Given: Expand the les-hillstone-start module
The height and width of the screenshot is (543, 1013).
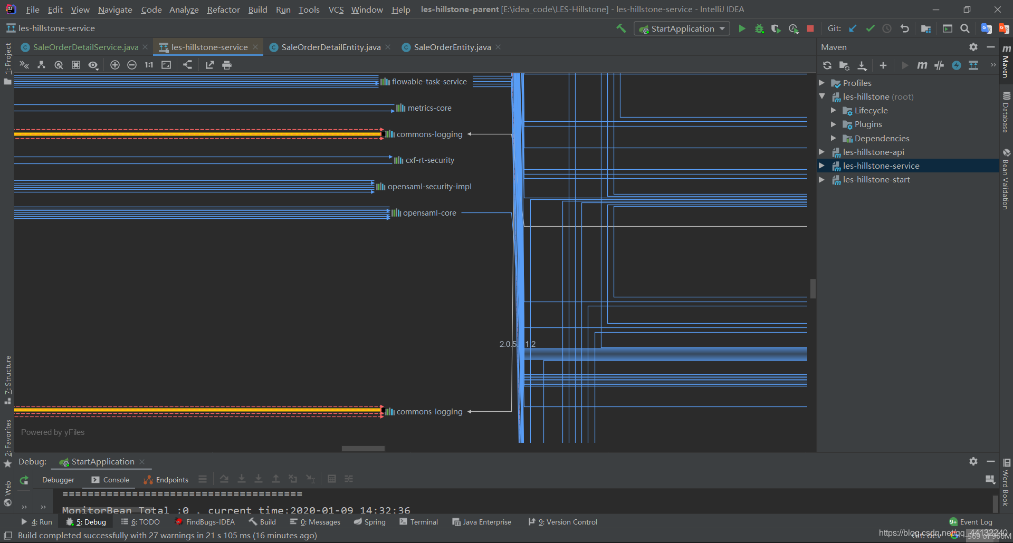Looking at the screenshot, I should [x=821, y=179].
